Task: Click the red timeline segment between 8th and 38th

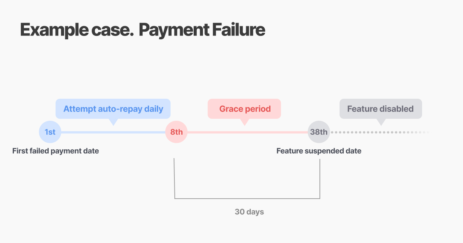Action: point(247,132)
